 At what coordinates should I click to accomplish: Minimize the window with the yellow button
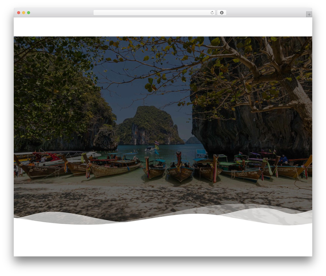(23, 13)
